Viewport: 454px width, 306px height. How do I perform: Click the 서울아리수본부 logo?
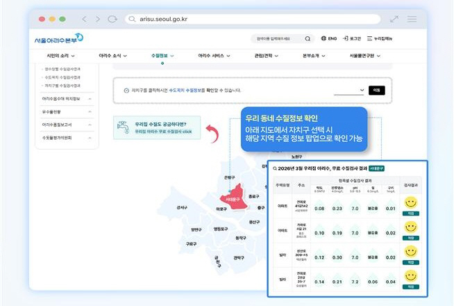(x=58, y=38)
